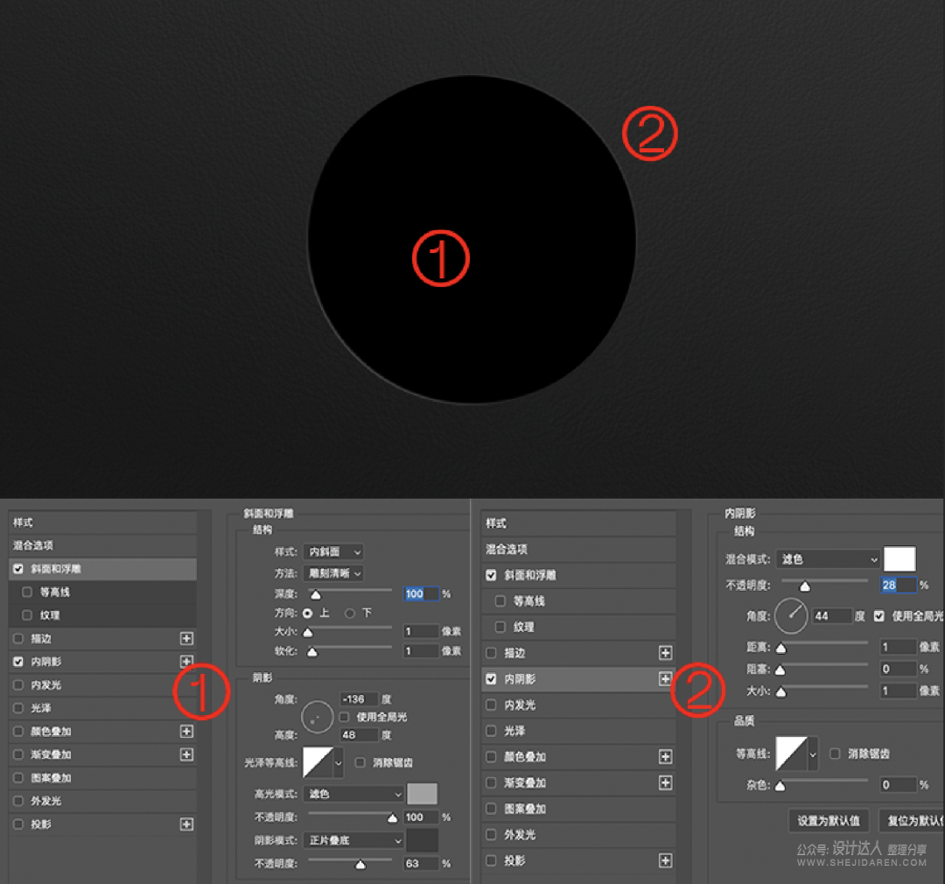Click the white color swatch beside 混合模式
This screenshot has width=945, height=884.
coord(899,559)
